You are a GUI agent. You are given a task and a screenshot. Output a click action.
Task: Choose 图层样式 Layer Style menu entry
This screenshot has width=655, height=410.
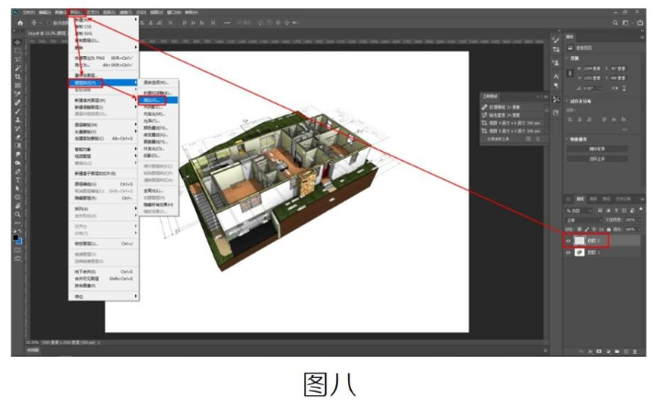tap(103, 83)
